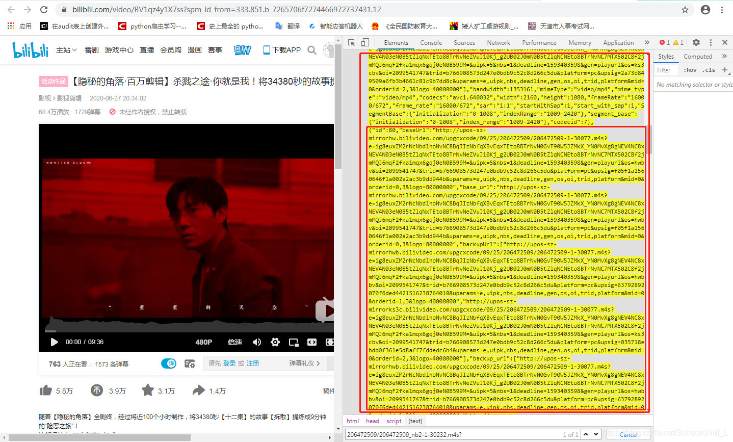
Task: Jump to next search result arrow
Action: 596,434
